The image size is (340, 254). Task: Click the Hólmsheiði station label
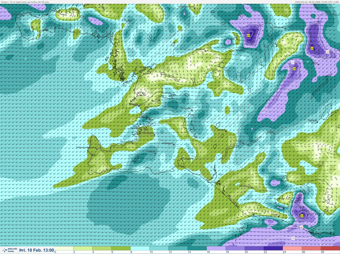pyautogui.click(x=148, y=133)
